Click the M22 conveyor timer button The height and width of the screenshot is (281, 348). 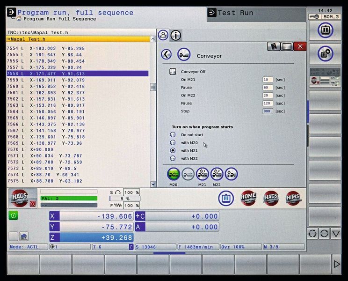tap(217, 174)
